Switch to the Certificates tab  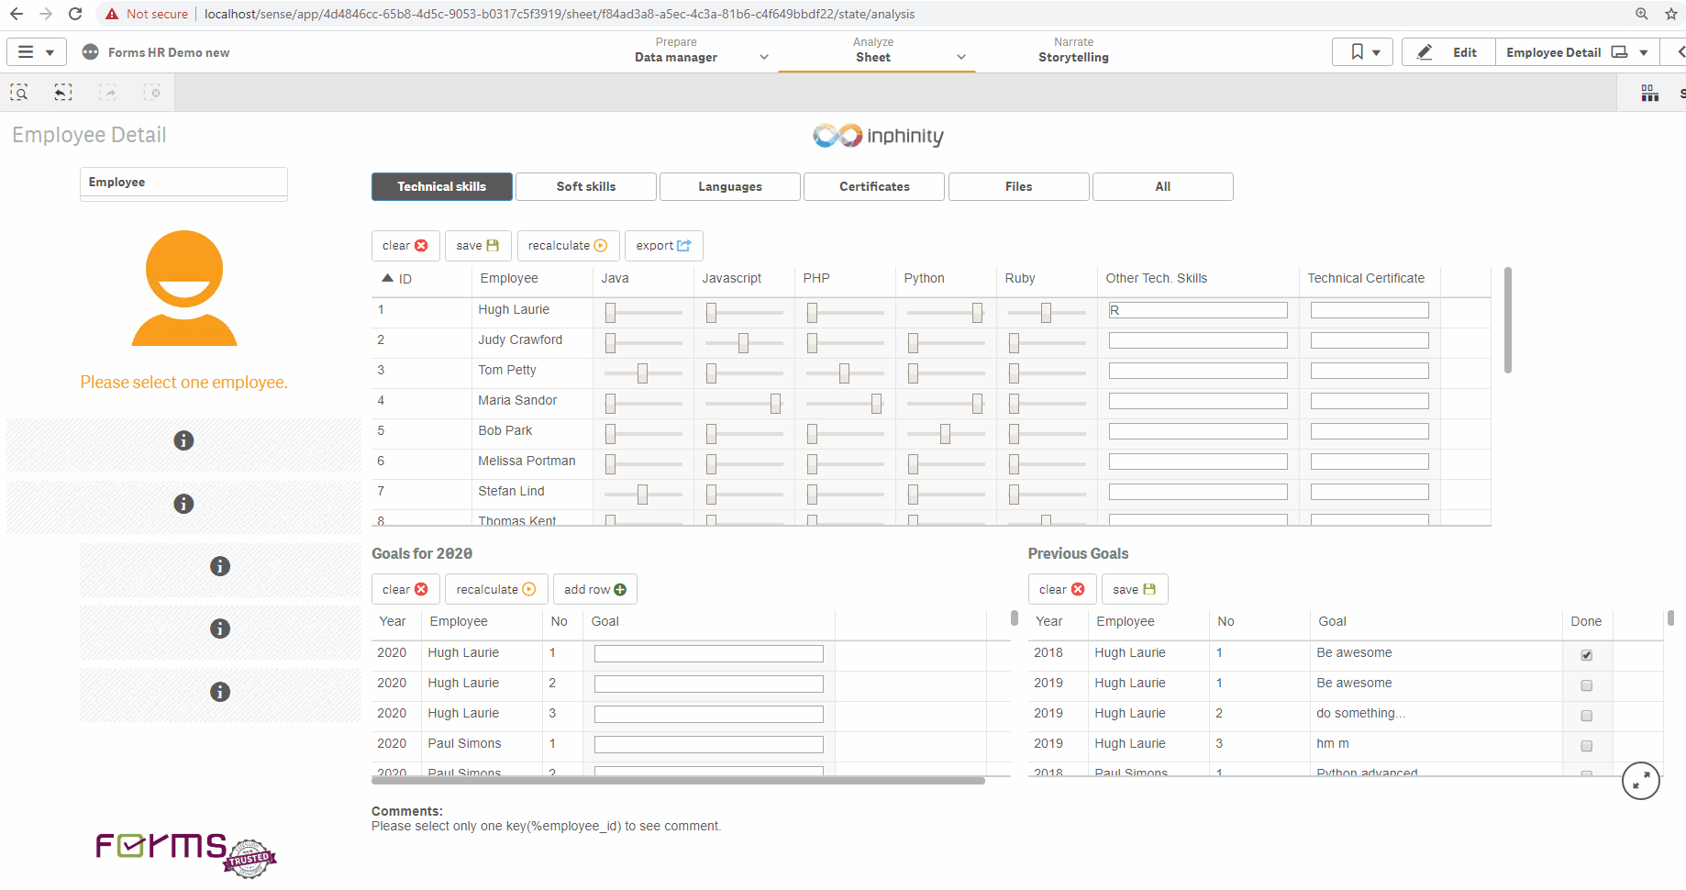click(874, 186)
